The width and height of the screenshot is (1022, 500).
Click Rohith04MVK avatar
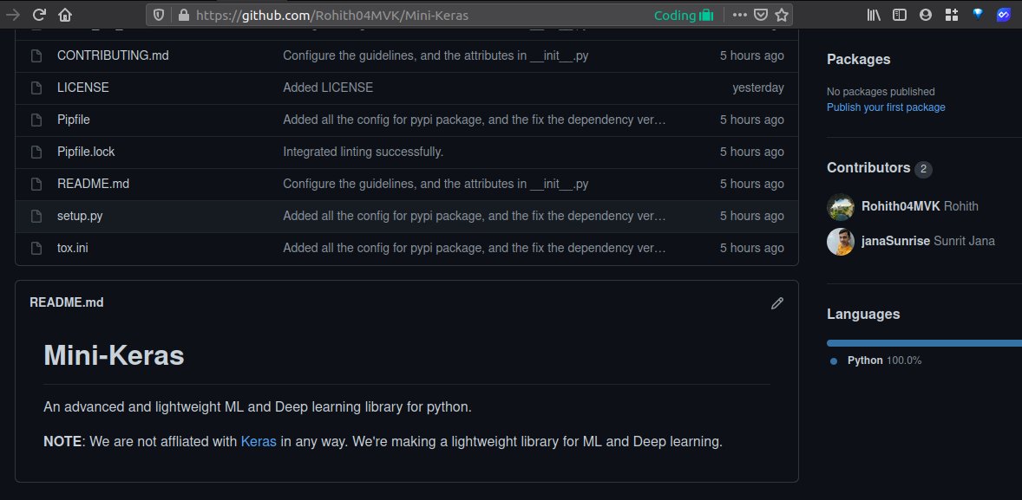coord(840,206)
